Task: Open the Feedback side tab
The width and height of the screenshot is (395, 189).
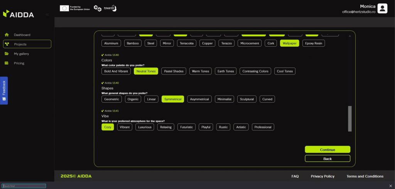Action: coord(4,91)
